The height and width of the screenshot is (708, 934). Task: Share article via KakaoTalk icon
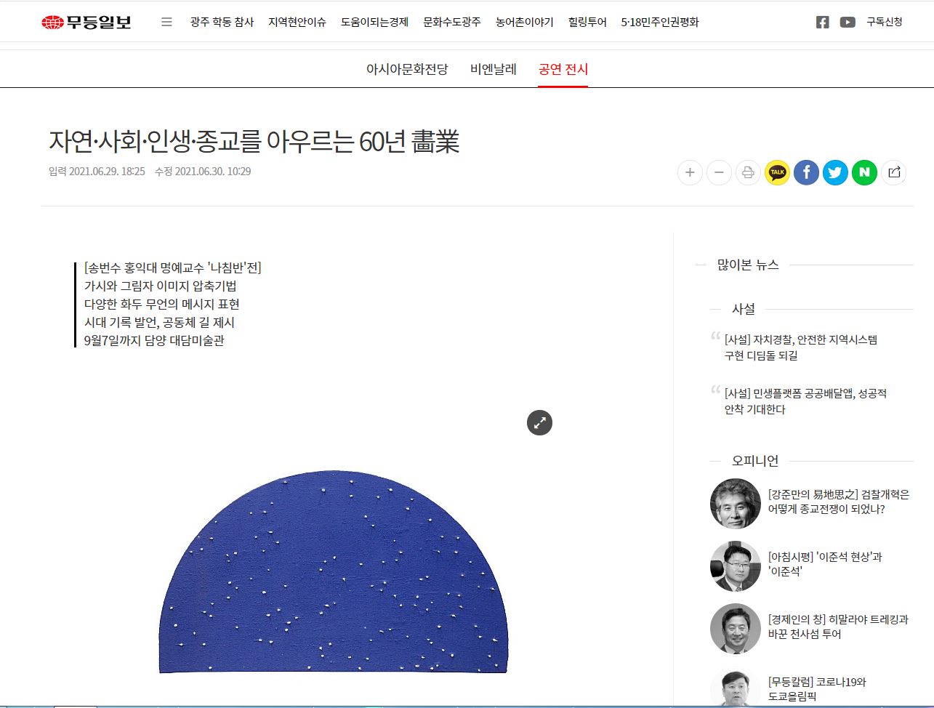[777, 172]
